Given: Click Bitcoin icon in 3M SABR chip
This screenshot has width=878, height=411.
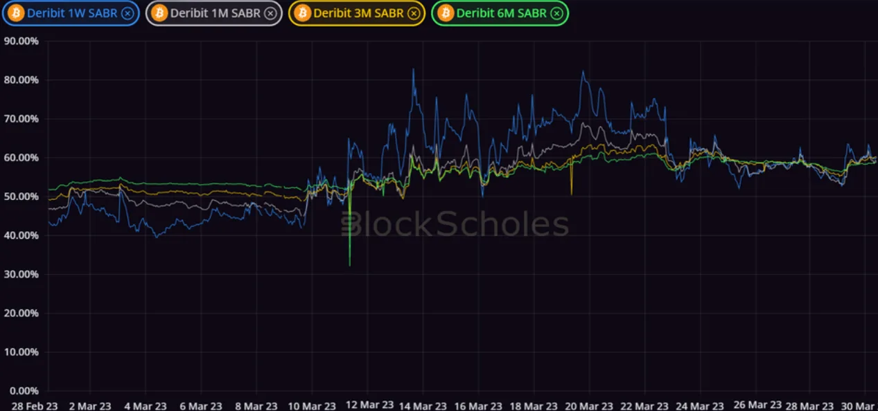Looking at the screenshot, I should pos(302,13).
